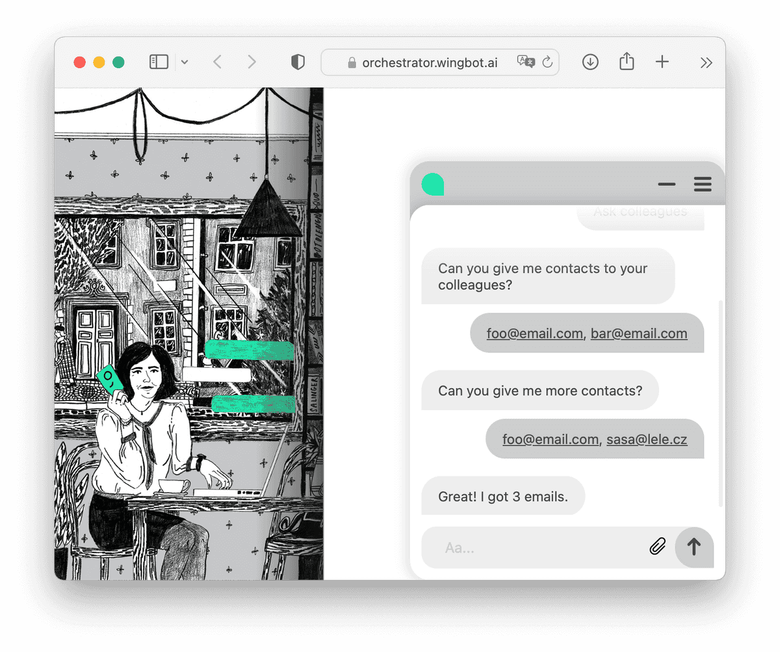Select the orchestrator.wingbot.ai address bar

pos(429,62)
